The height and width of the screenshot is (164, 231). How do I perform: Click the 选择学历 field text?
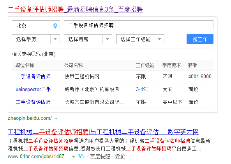point(26,39)
